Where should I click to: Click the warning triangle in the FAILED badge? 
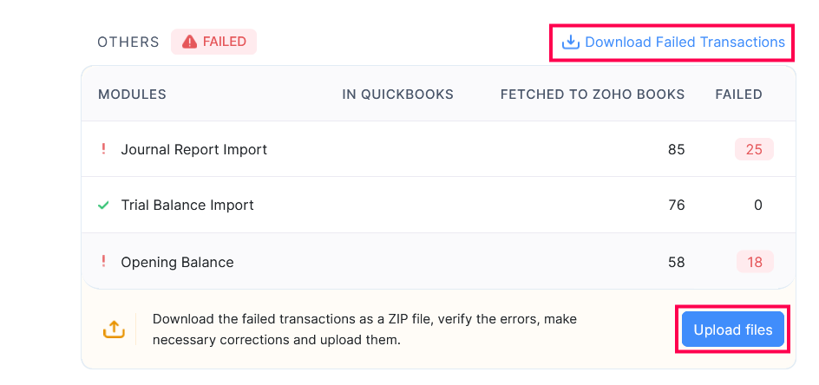tap(189, 42)
